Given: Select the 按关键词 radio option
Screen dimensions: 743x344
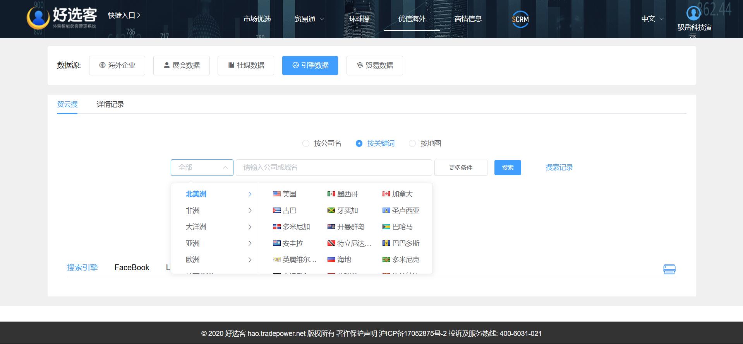Looking at the screenshot, I should click(375, 143).
